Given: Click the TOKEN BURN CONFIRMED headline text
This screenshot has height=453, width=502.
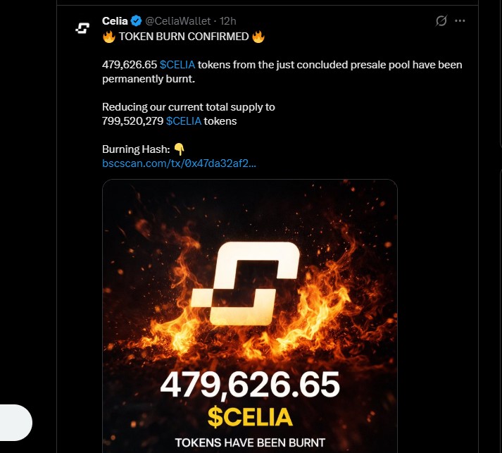Looking at the screenshot, I should pyautogui.click(x=182, y=35).
